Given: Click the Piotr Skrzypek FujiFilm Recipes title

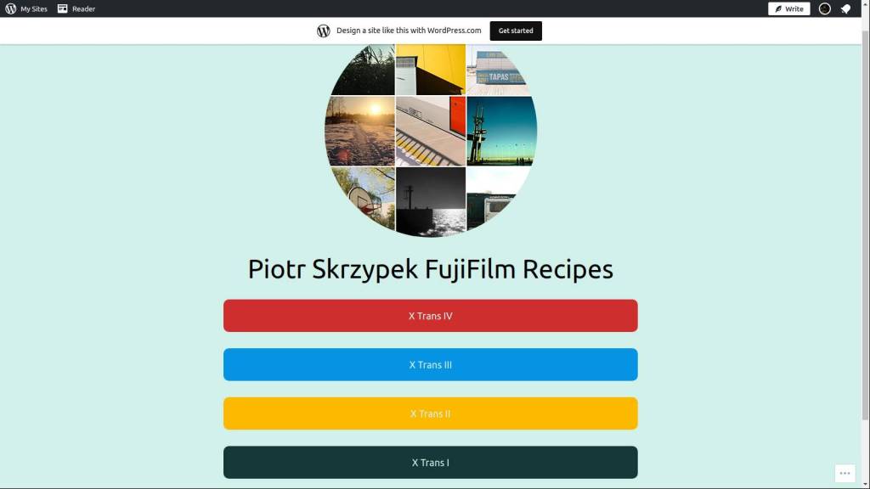Looking at the screenshot, I should click(431, 269).
